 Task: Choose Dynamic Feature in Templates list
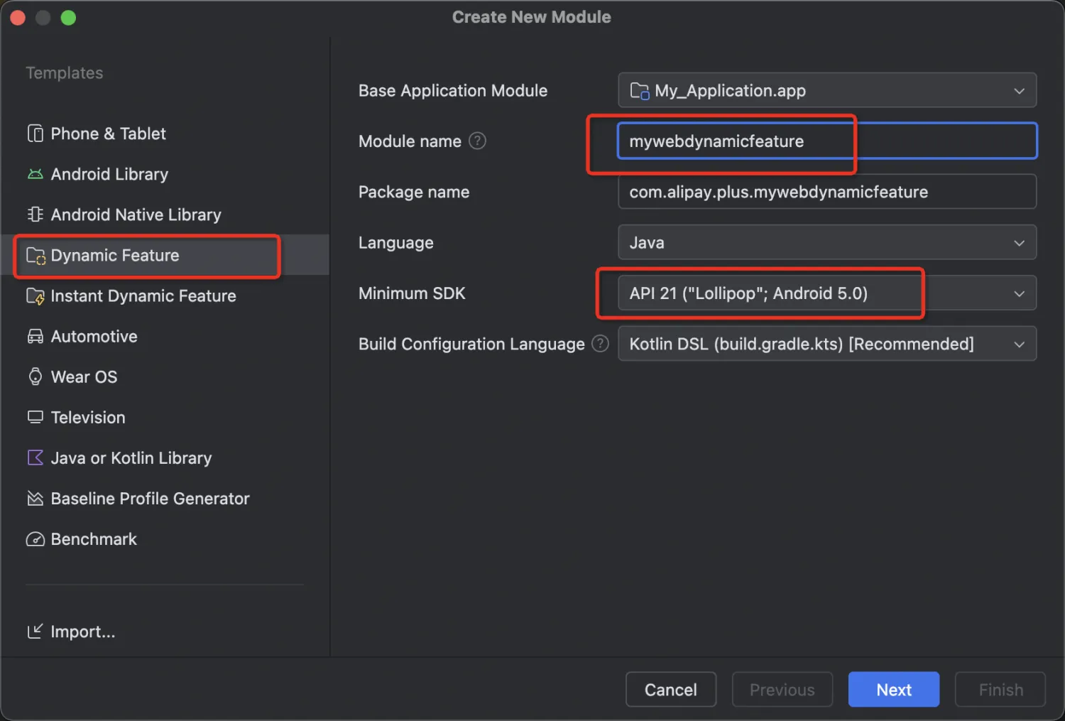click(x=115, y=256)
